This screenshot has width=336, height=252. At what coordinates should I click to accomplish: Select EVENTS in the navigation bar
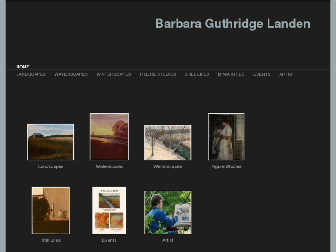click(x=262, y=74)
